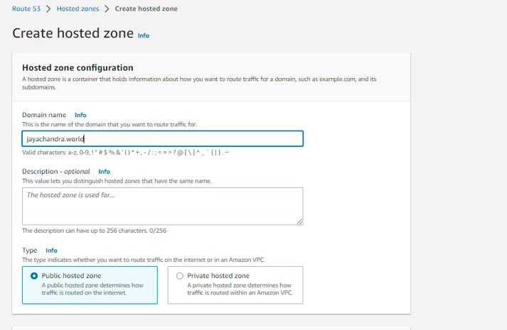This screenshot has height=330, width=507.
Task: Go to the Hosted zones breadcrumb
Action: click(x=77, y=9)
